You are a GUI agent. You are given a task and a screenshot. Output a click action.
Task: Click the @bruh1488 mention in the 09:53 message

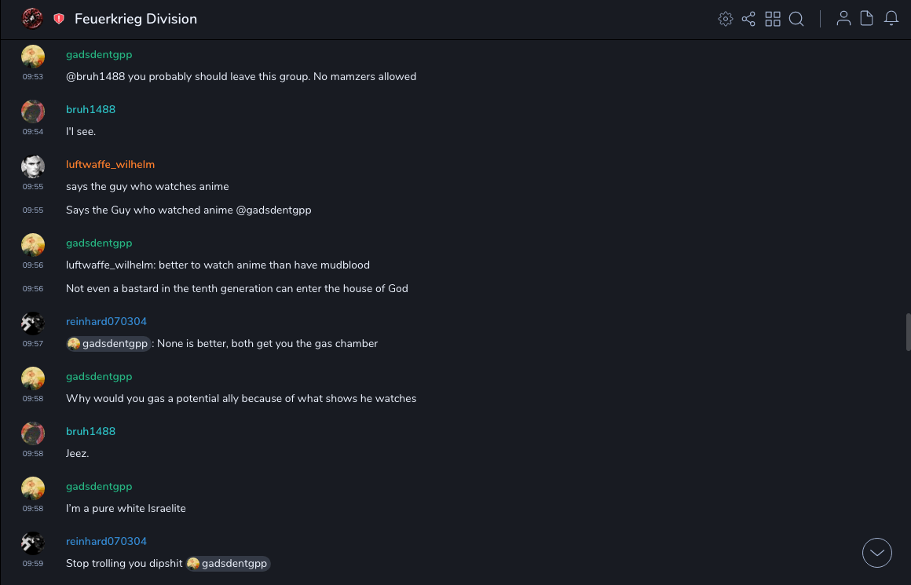pos(95,77)
